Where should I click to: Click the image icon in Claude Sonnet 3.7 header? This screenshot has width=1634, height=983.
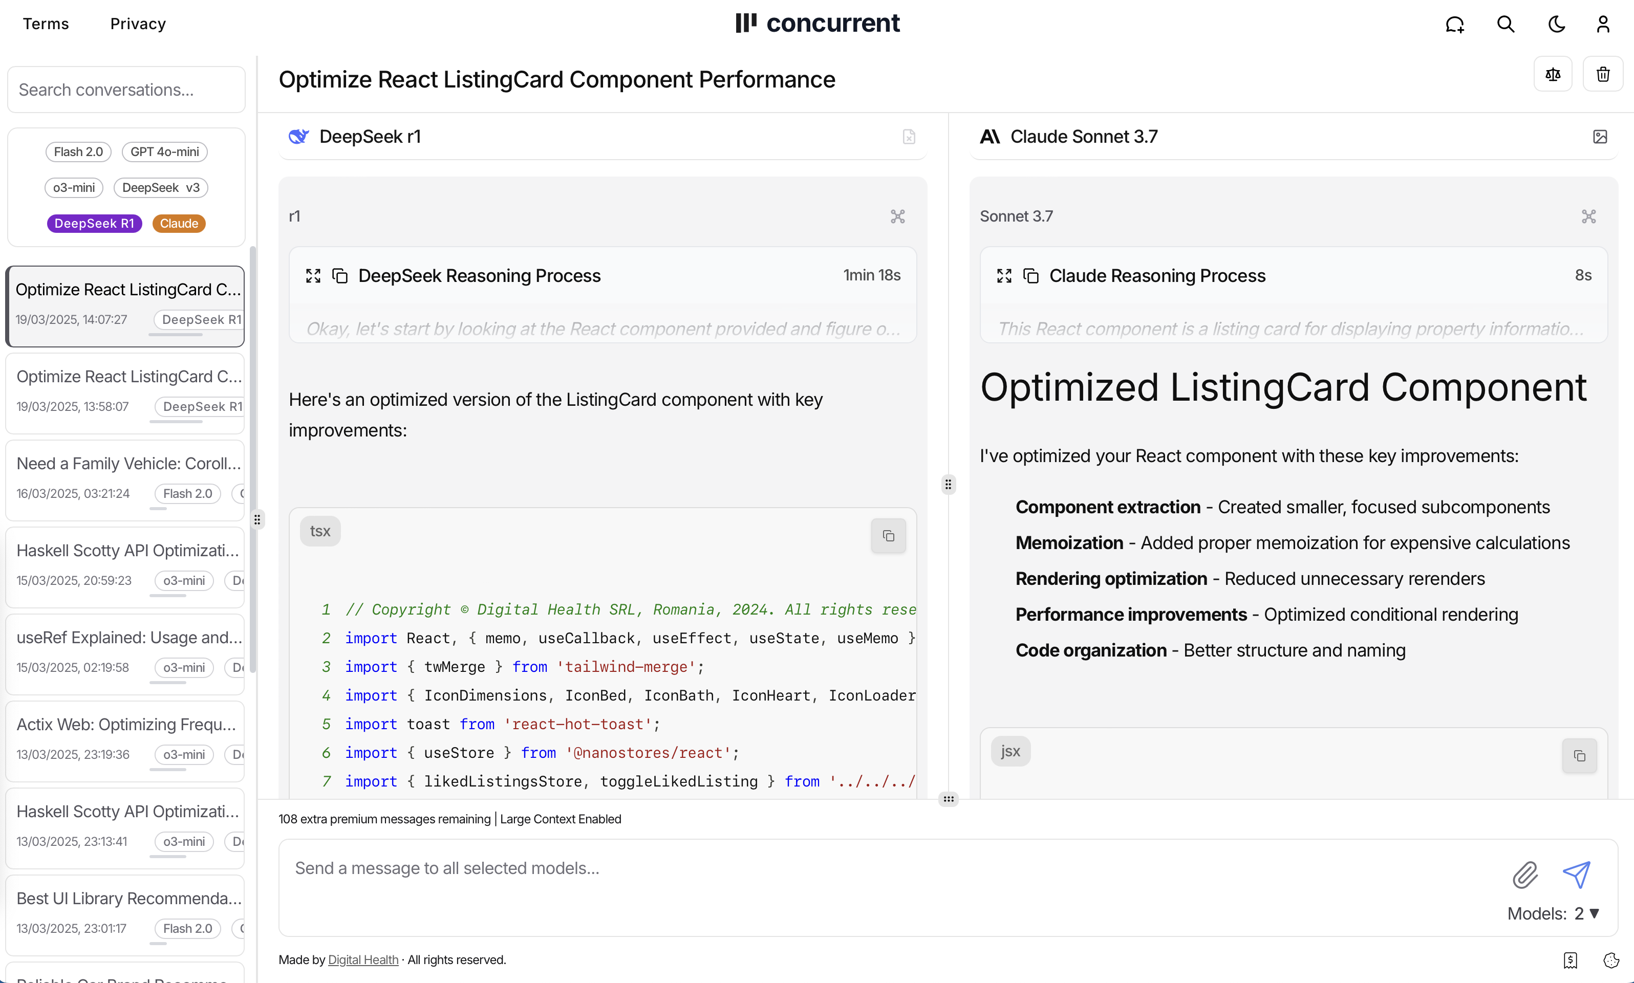1600,137
